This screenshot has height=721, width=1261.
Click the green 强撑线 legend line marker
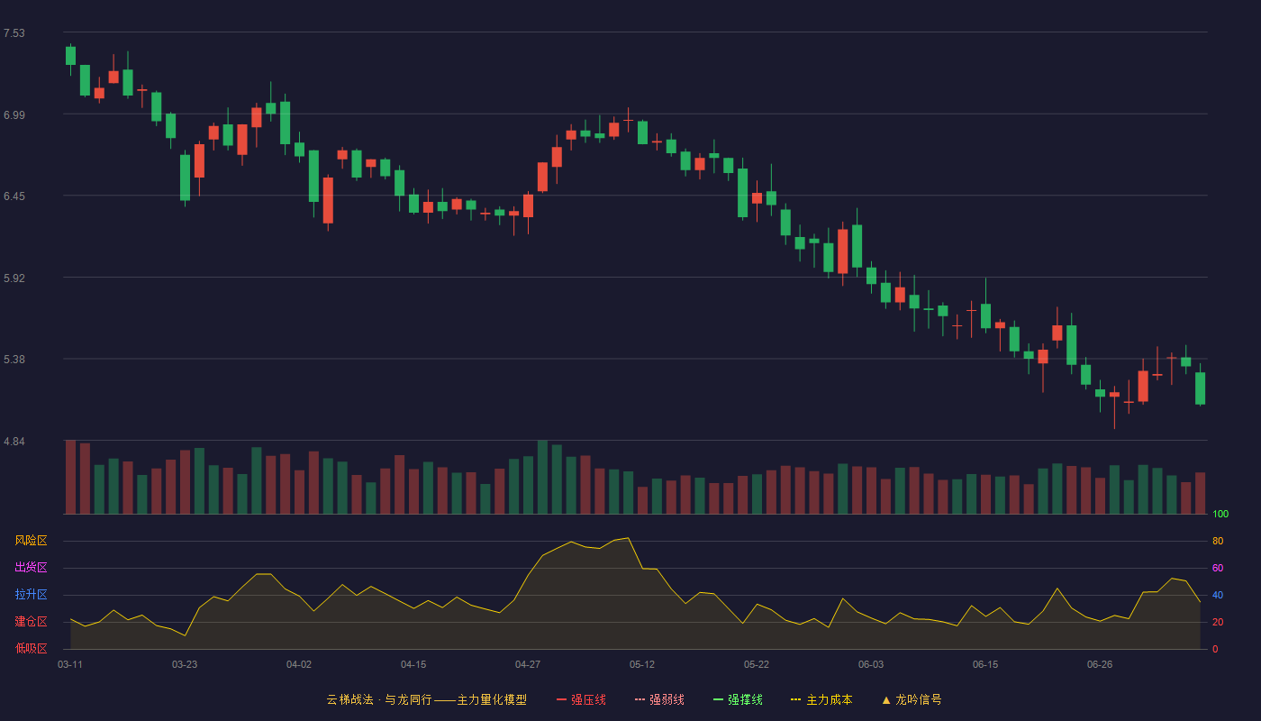pyautogui.click(x=718, y=699)
